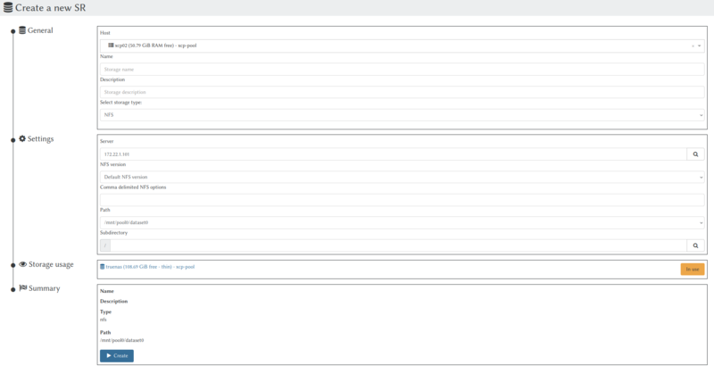Open the NFS version dropdown

click(700, 177)
